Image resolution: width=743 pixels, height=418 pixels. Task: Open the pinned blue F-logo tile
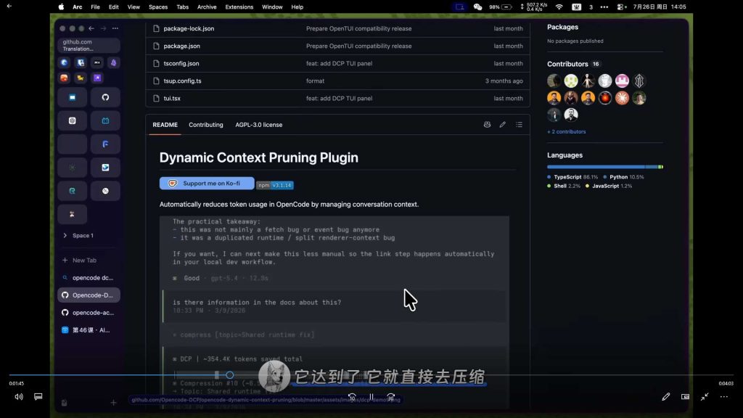pyautogui.click(x=105, y=144)
